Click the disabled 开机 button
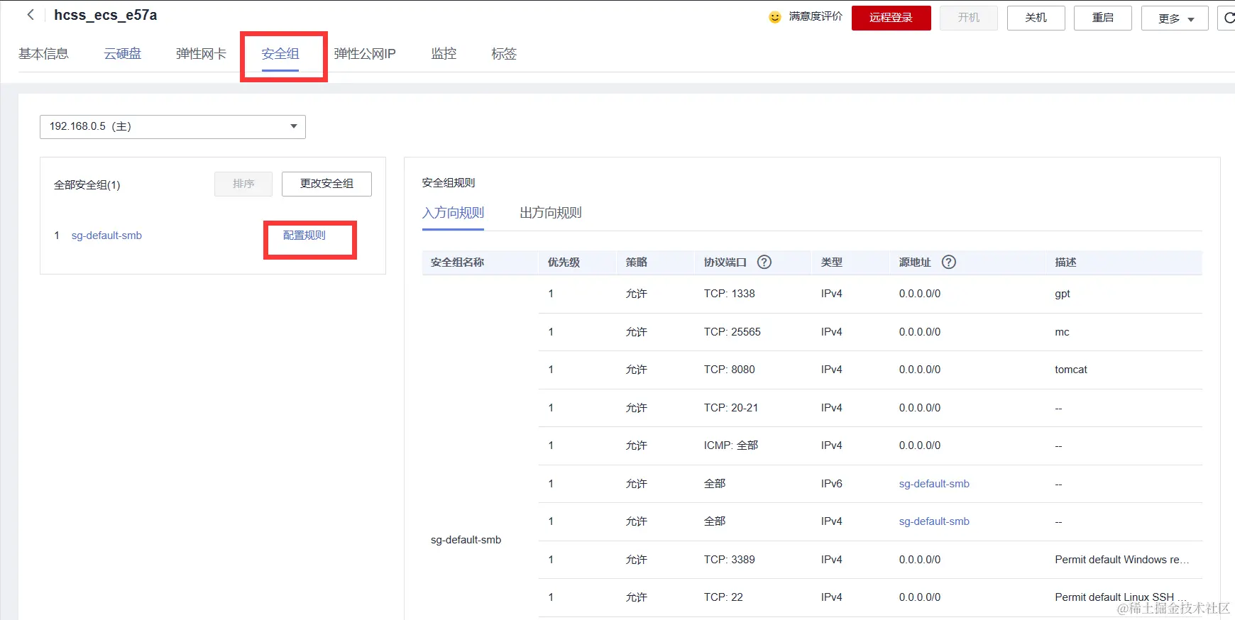 [x=968, y=18]
